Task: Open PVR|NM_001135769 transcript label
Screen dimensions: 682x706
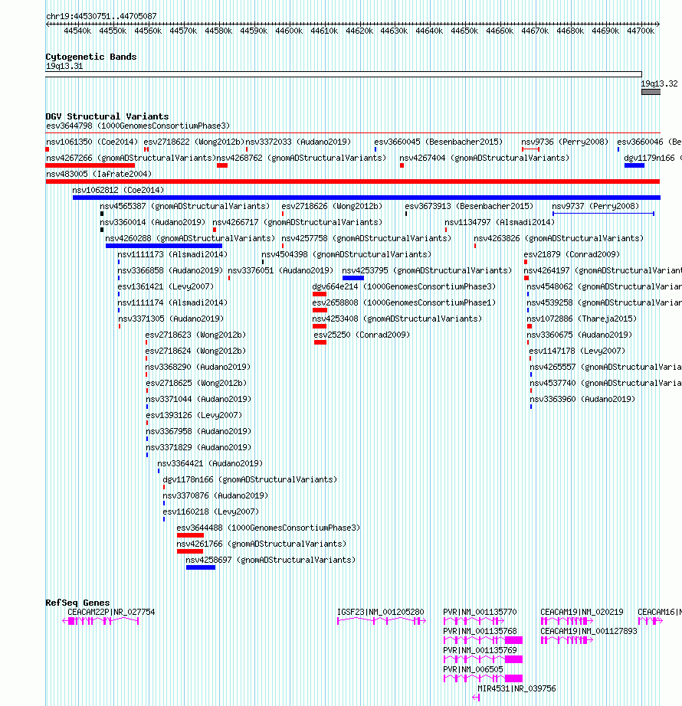Action: coord(480,650)
